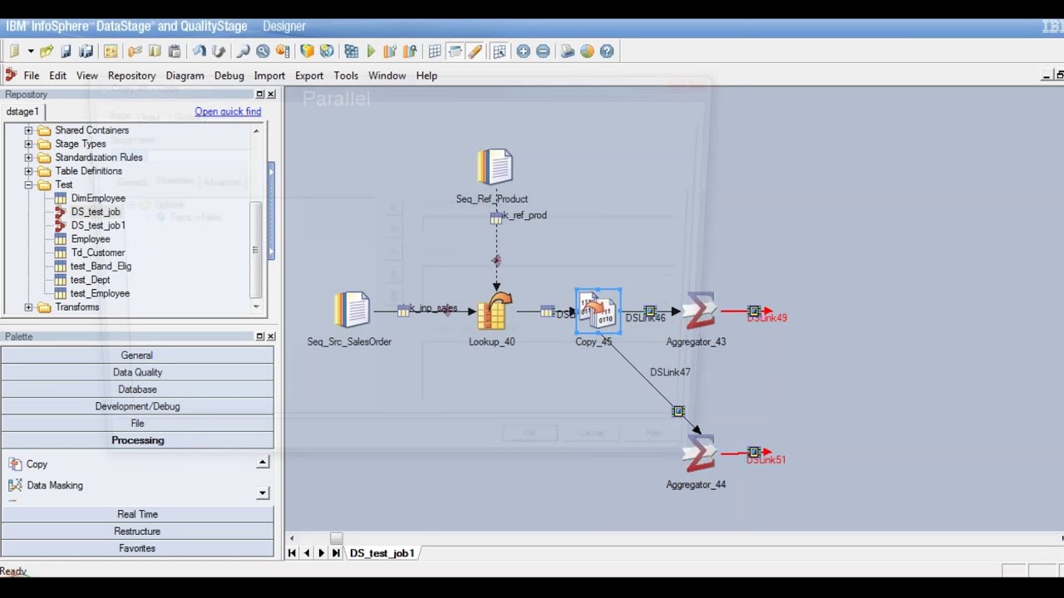
Task: Click the Undo arrow icon
Action: tap(199, 51)
